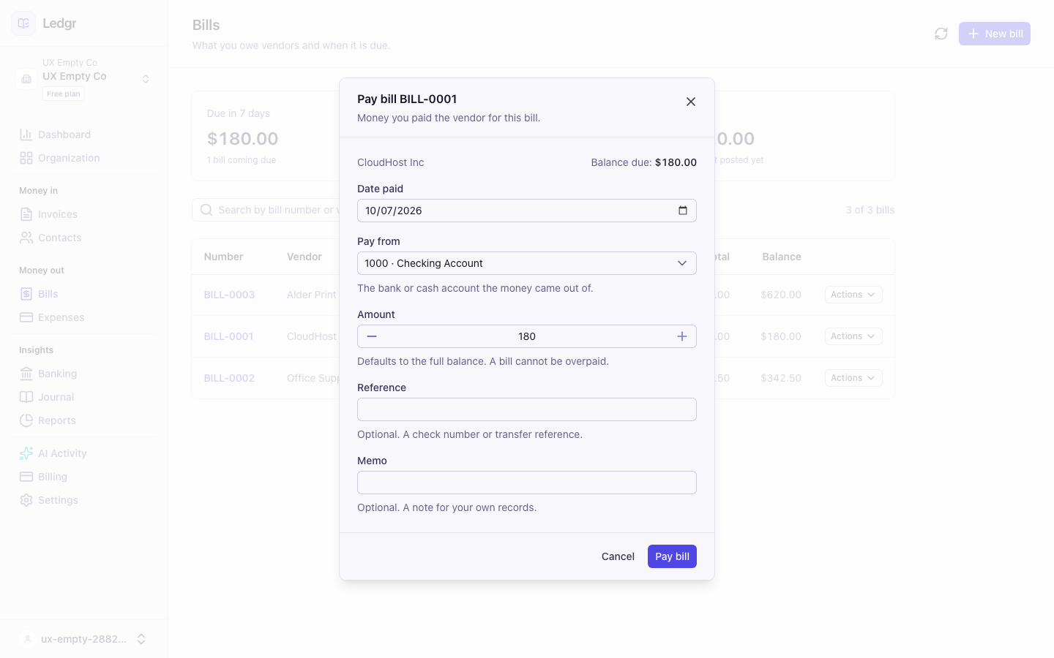Open the Billing page
Image resolution: width=1054 pixels, height=658 pixels.
coord(85,477)
